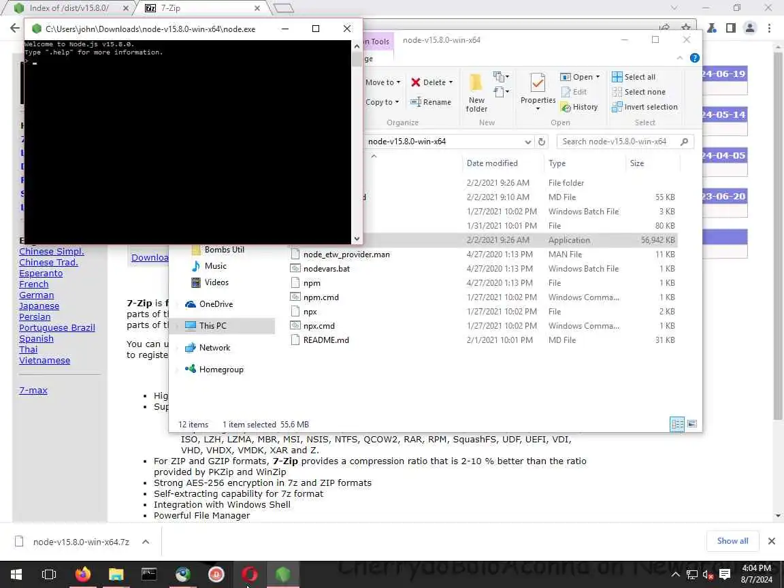Open the 7-max link
The image size is (784, 588).
pos(33,391)
